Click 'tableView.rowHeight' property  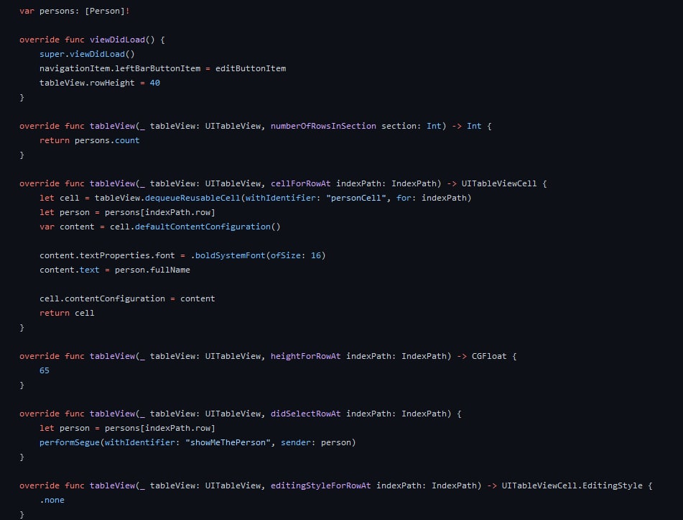(x=87, y=83)
